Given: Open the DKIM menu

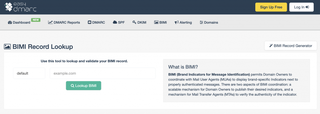Looking at the screenshot, I should (139, 22).
